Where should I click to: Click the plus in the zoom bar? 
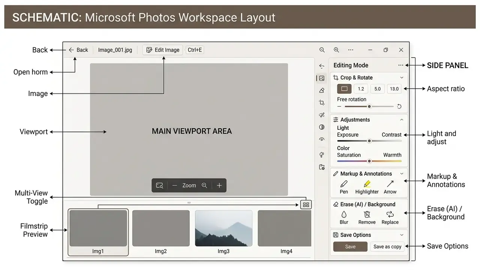(219, 185)
